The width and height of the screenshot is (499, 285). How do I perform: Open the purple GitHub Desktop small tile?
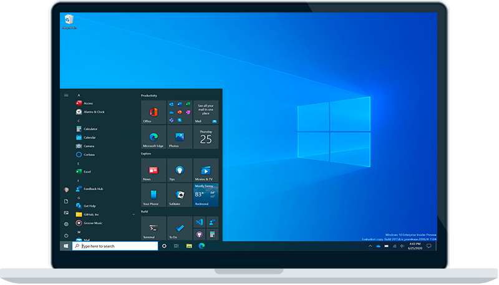coord(200,234)
